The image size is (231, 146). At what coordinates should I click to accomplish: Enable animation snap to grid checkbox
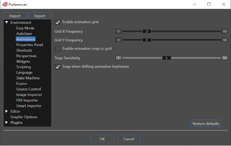pyautogui.click(x=57, y=49)
